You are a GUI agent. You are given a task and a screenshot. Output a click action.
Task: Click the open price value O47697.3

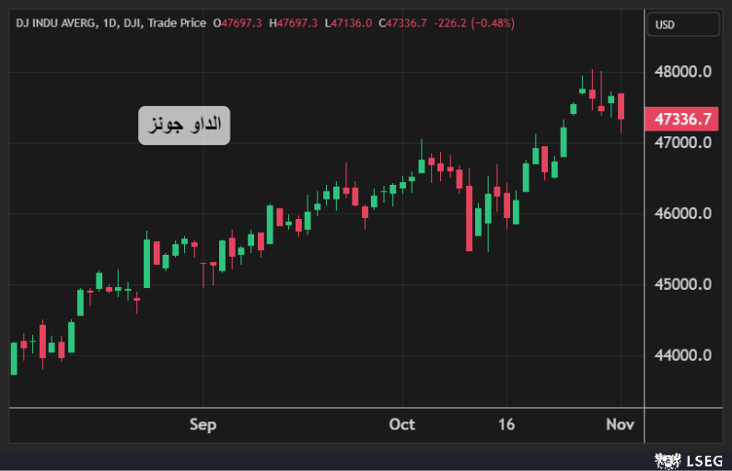click(x=238, y=23)
